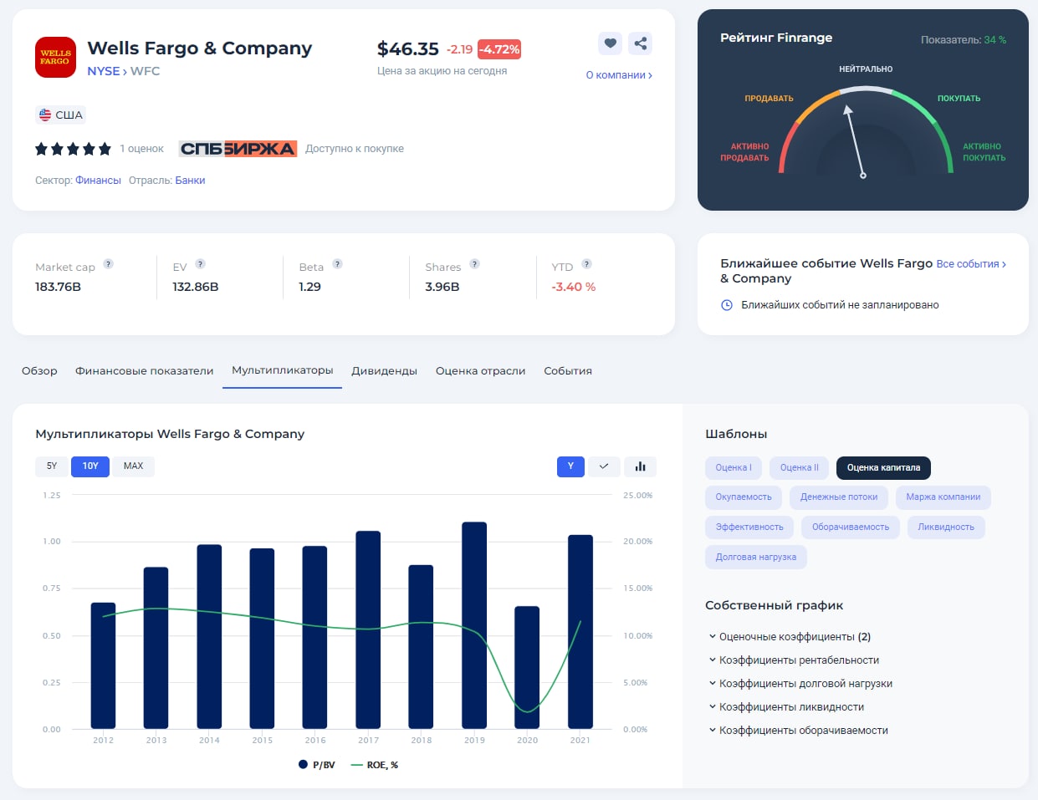Screen dimensions: 1038x800
Task: Click the 2020 P/BV bar
Action: pos(527,667)
